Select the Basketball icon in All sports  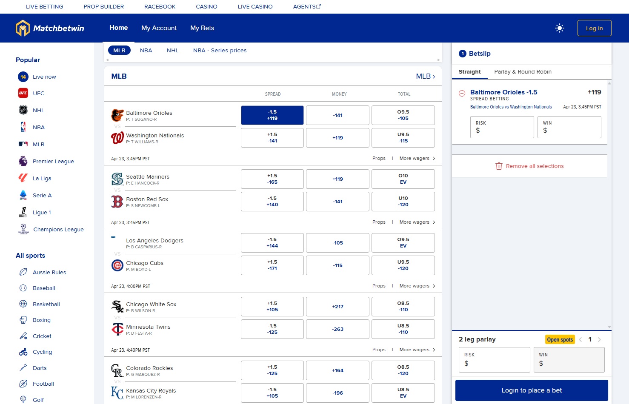coord(23,304)
